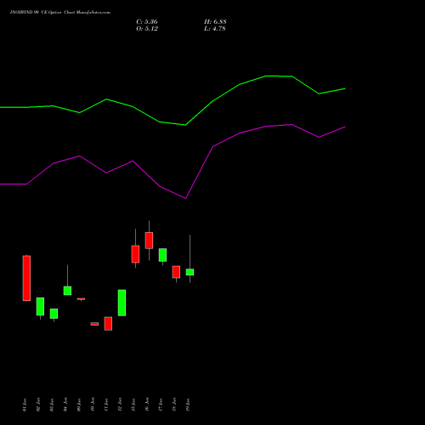425x425 pixels.
Task: Click the open value O: 5.12
Action: 147,29
